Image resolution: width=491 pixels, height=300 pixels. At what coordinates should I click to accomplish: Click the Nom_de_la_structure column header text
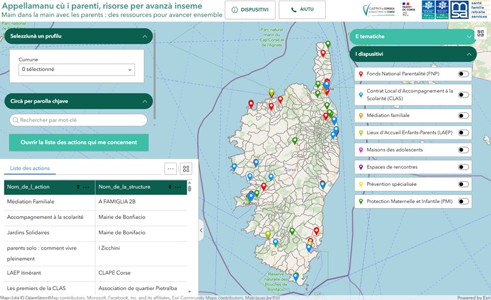click(x=125, y=187)
